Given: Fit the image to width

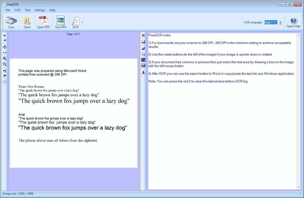Looking at the screenshot, I should (5, 53).
